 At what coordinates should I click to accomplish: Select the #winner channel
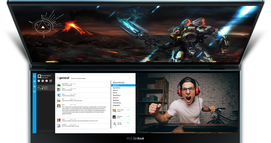tap(116, 98)
